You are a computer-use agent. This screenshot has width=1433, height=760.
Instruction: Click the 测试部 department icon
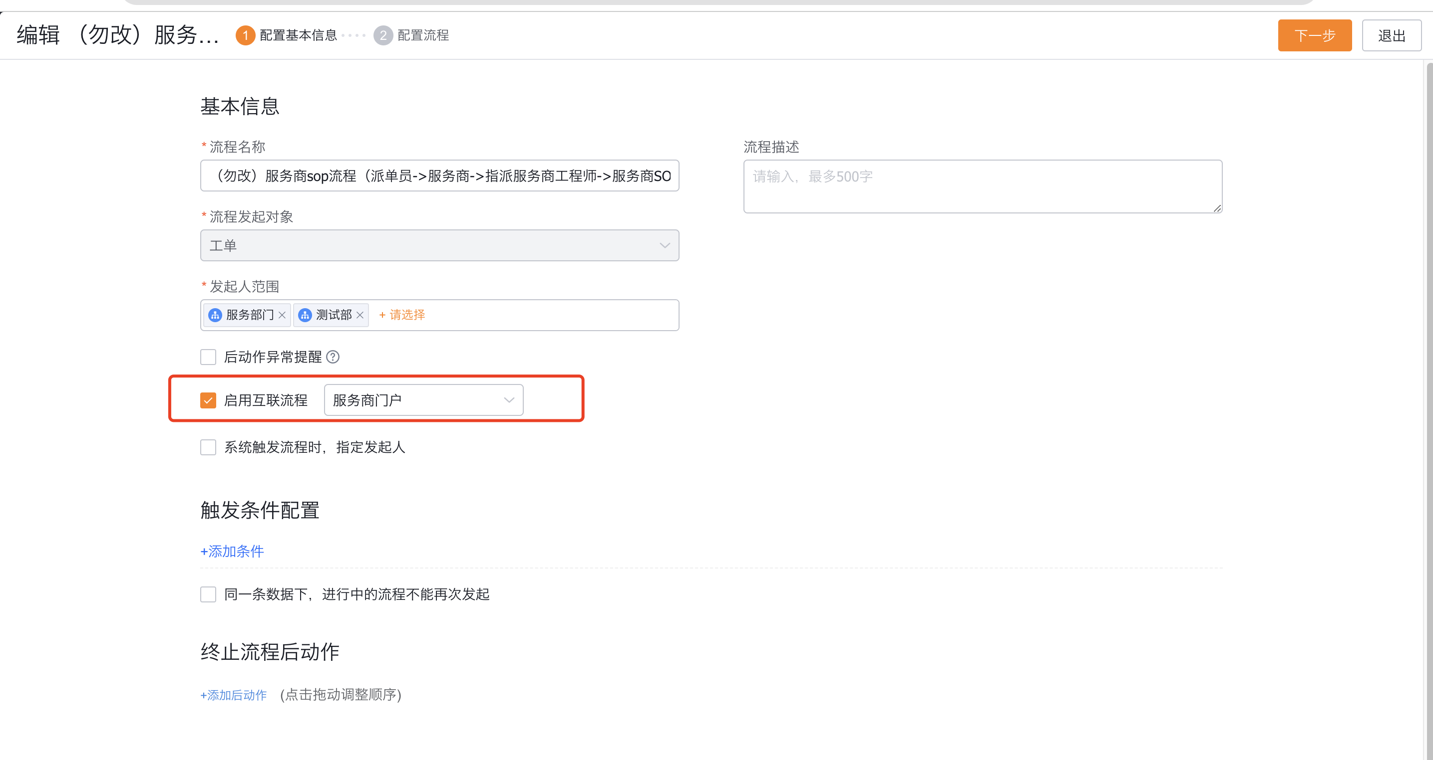tap(305, 315)
